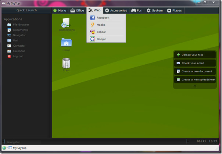Expand the Office menu

(77, 10)
